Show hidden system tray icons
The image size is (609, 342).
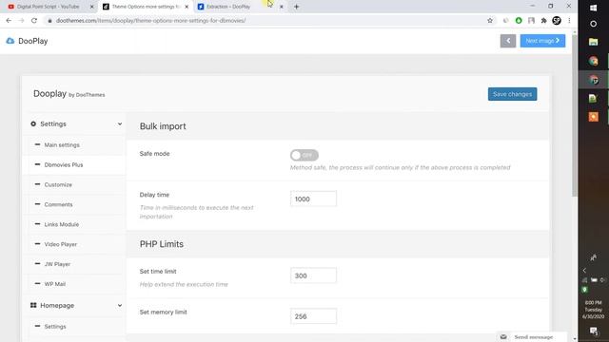coord(584,270)
